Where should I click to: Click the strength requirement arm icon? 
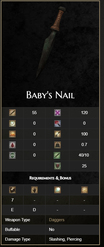[12, 190]
